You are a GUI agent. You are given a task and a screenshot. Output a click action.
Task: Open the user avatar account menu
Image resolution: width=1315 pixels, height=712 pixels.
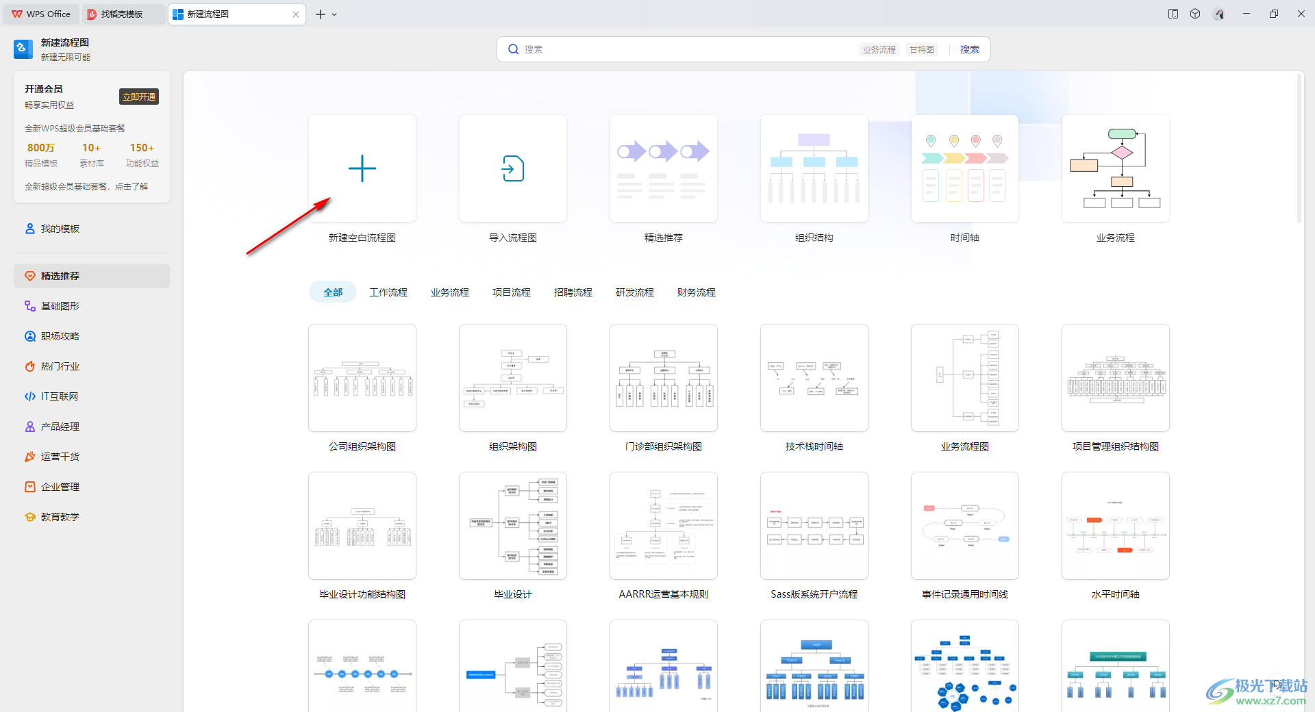click(1218, 14)
